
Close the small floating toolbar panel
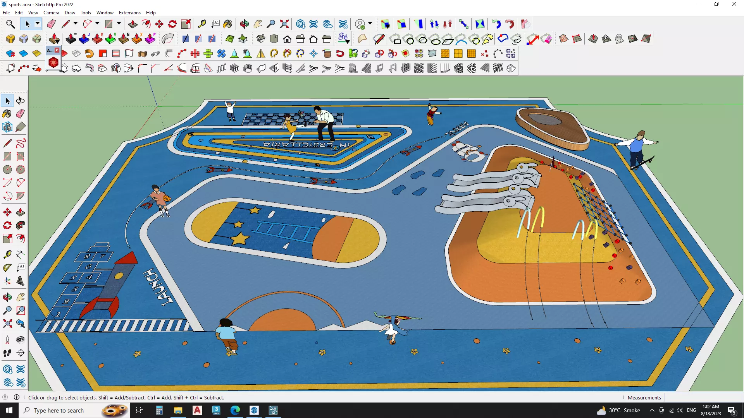[57, 50]
